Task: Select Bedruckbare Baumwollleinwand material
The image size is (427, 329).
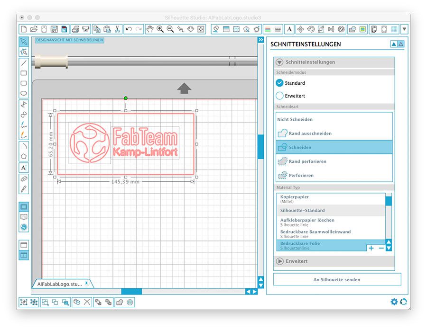Action: tap(331, 234)
